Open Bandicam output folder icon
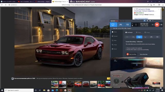Image resolution: width=165 pixels, height=92 pixels. [147, 21]
